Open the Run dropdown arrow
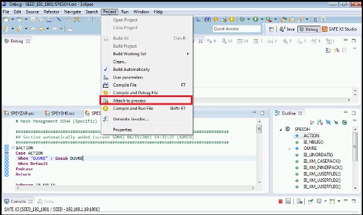Image resolution: width=363 pixels, height=215 pixels. (262, 19)
